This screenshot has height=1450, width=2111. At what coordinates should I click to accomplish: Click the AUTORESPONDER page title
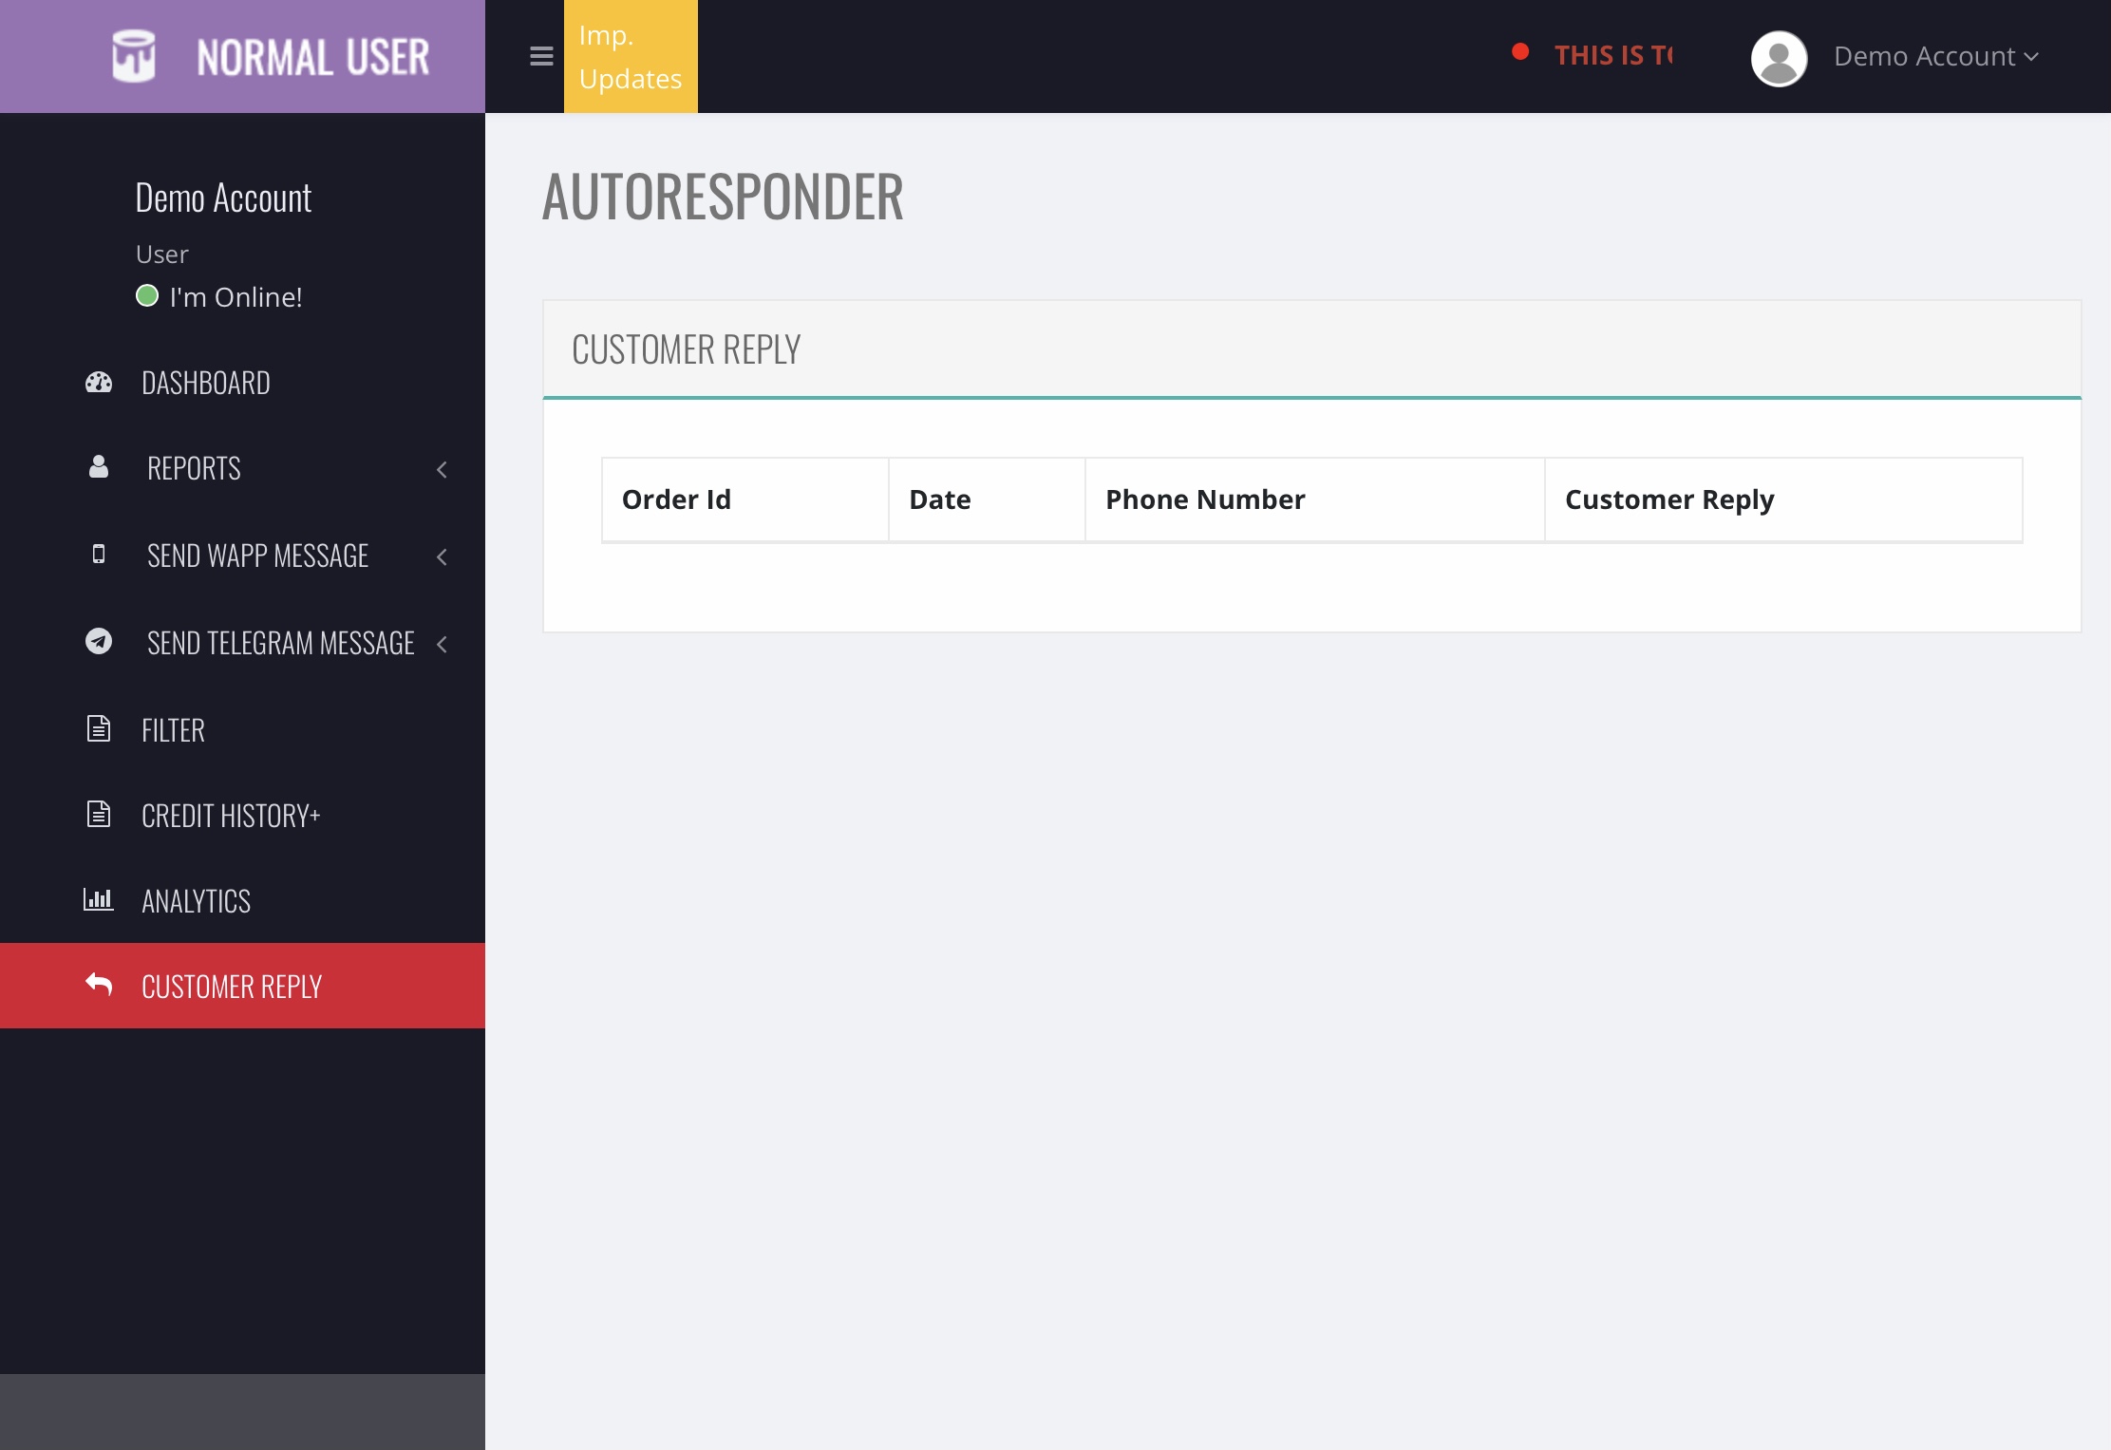tap(723, 197)
